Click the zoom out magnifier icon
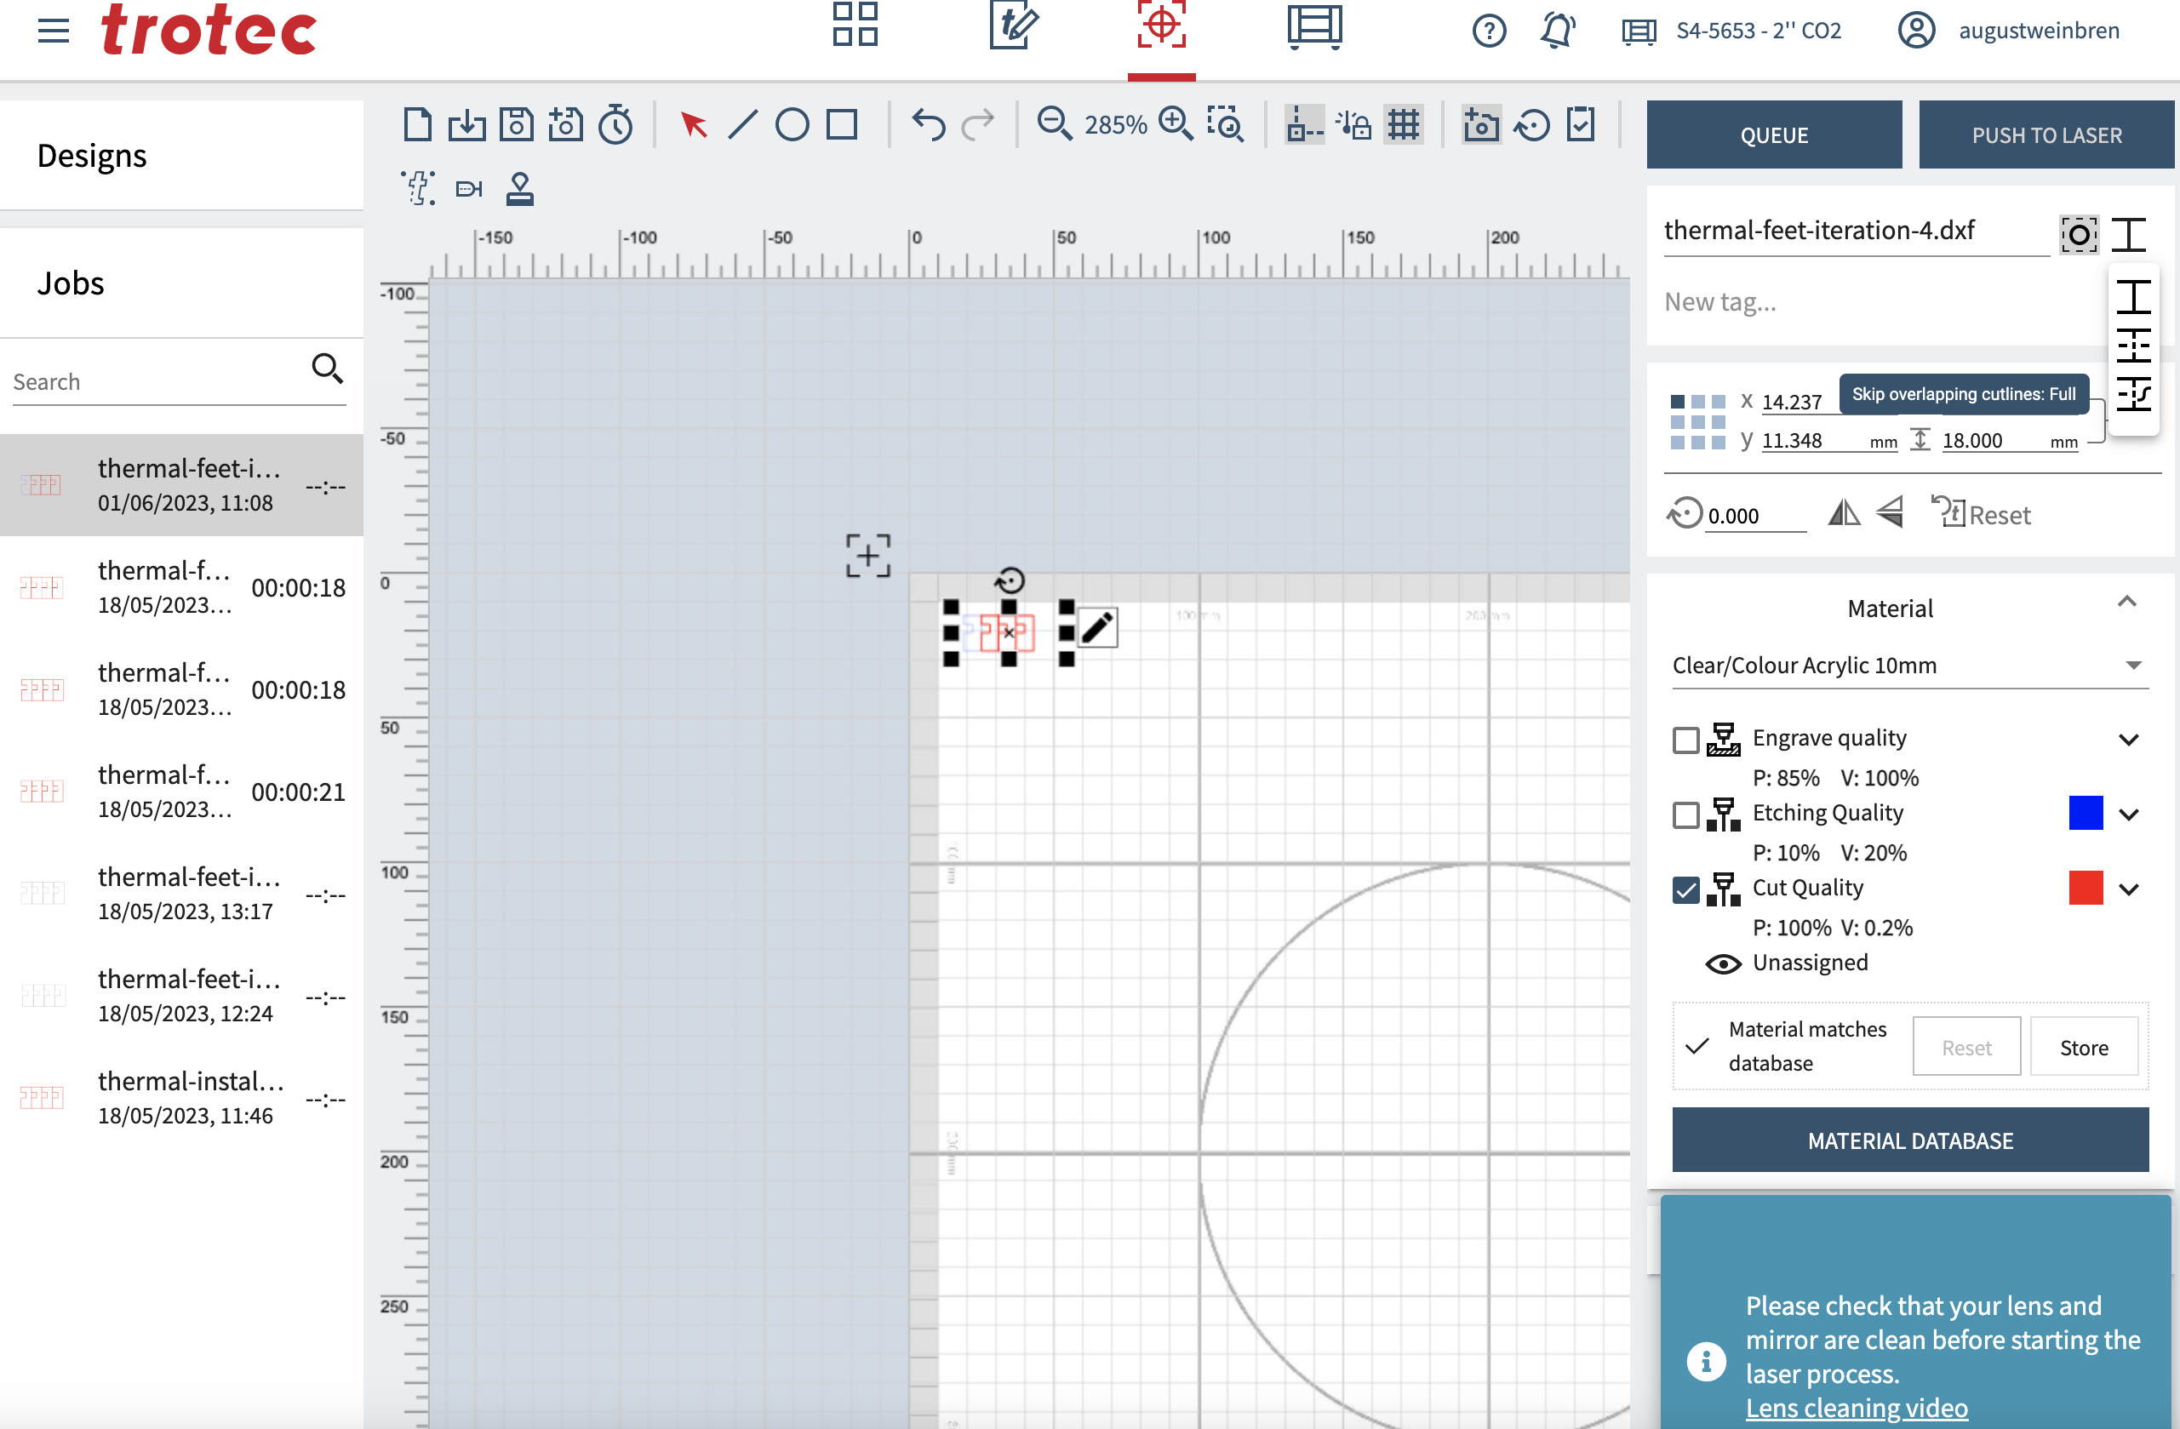The height and width of the screenshot is (1429, 2180). 1053,123
